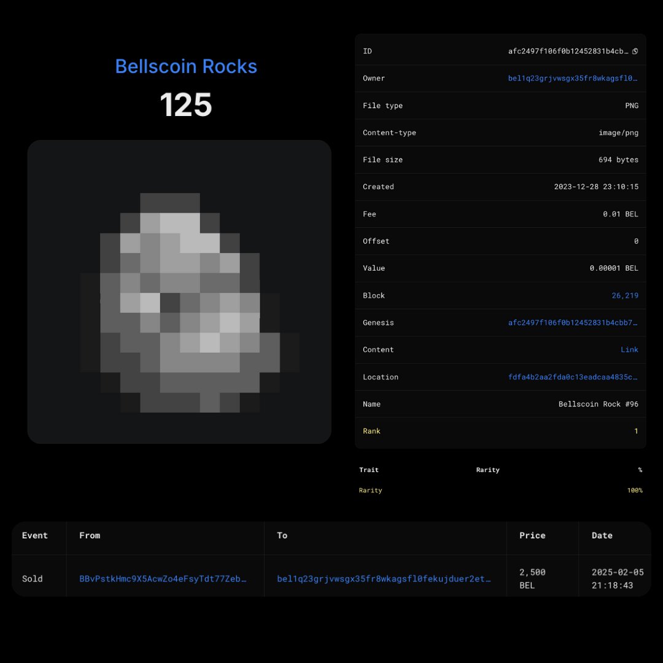Click the Fee value 0.01 BEL
663x663 pixels.
(621, 214)
